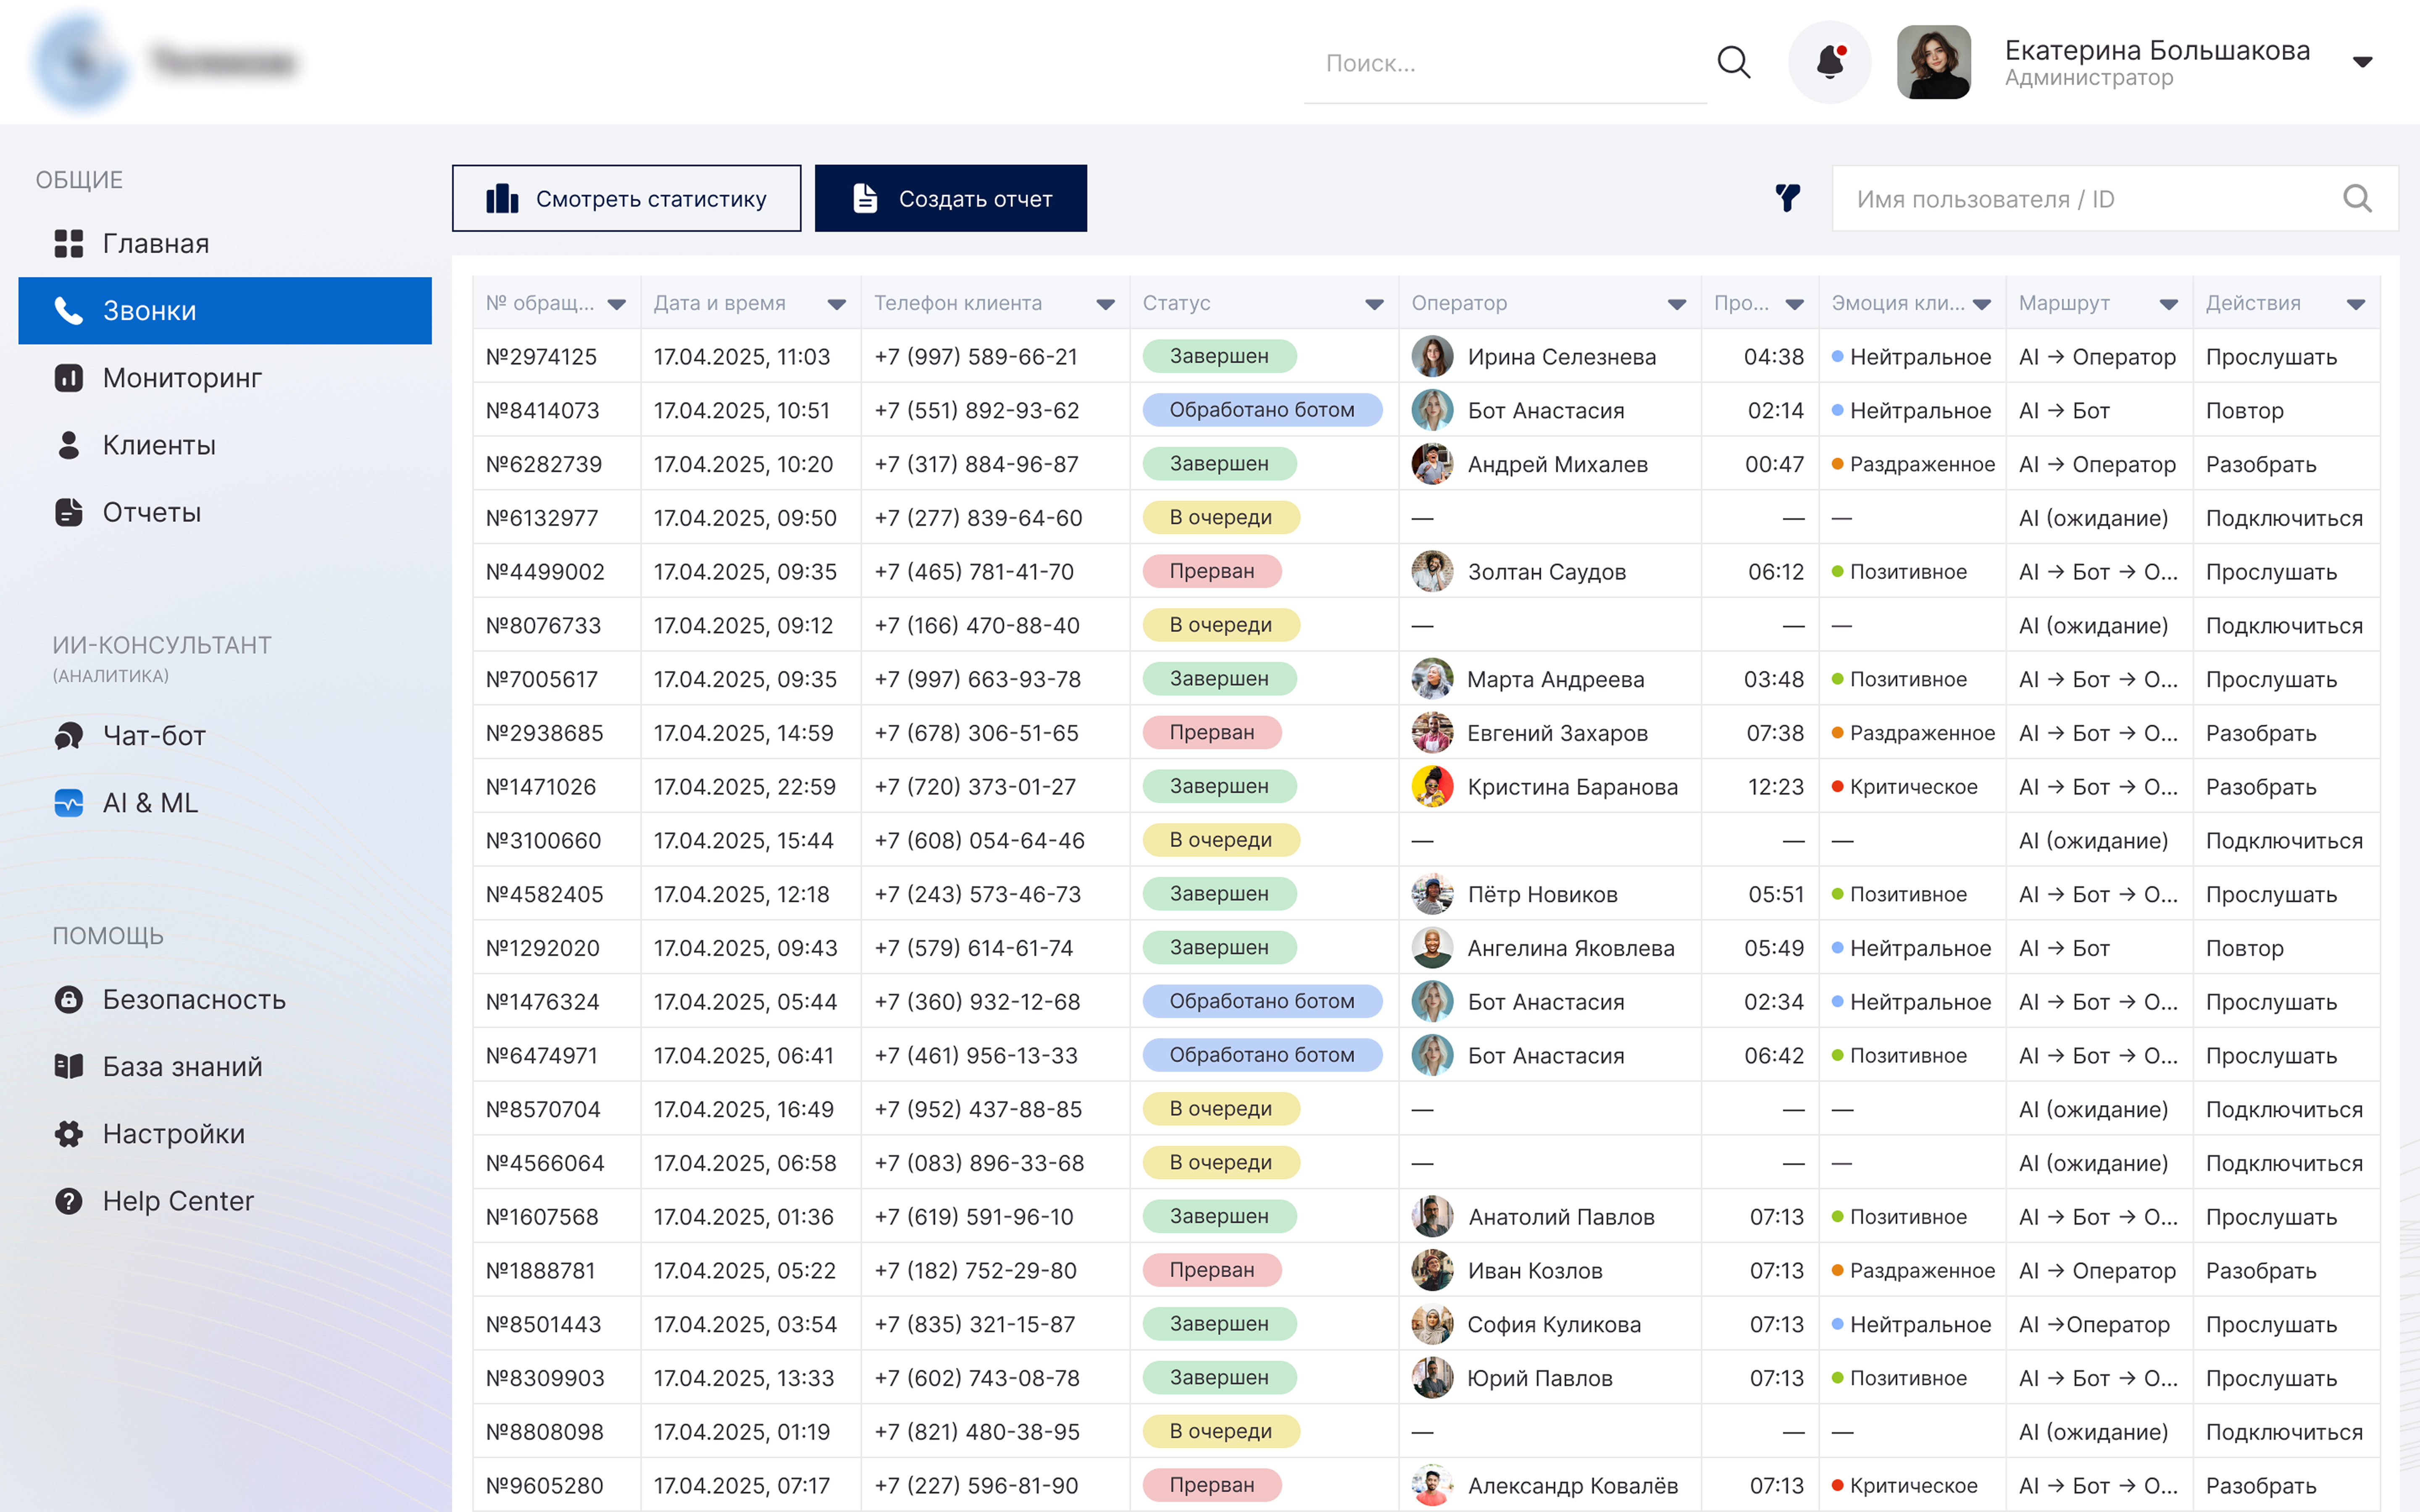2420x1512 pixels.
Task: Click the magnifier icon next to Поиск
Action: tap(1733, 62)
